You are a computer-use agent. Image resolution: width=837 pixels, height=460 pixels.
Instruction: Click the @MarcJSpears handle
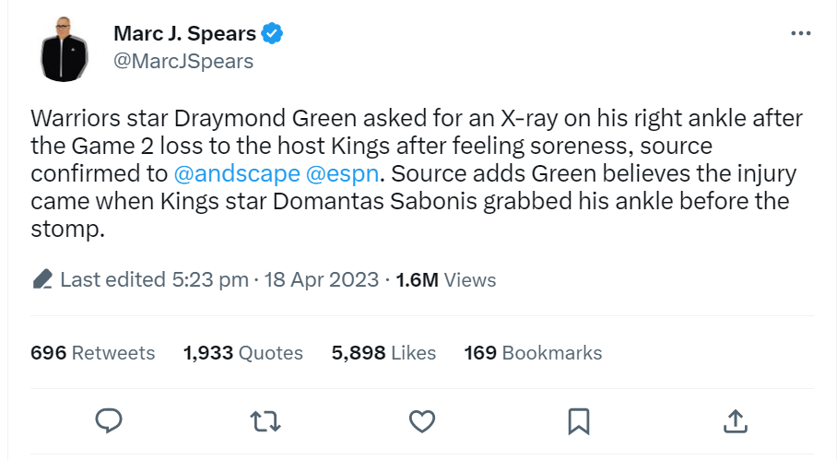pyautogui.click(x=183, y=62)
